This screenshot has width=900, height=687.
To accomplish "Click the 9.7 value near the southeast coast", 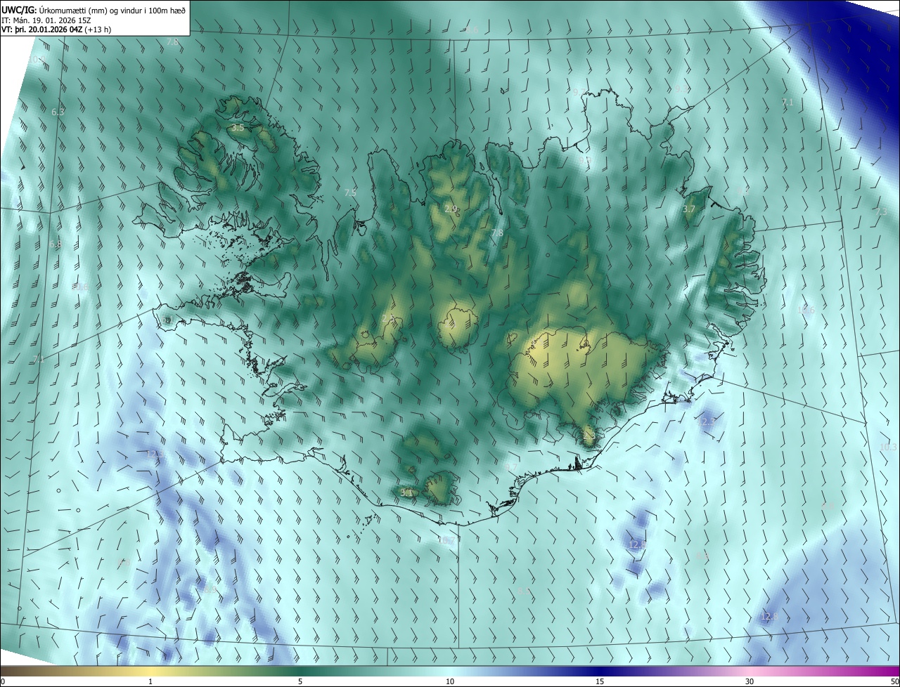I will 511,467.
